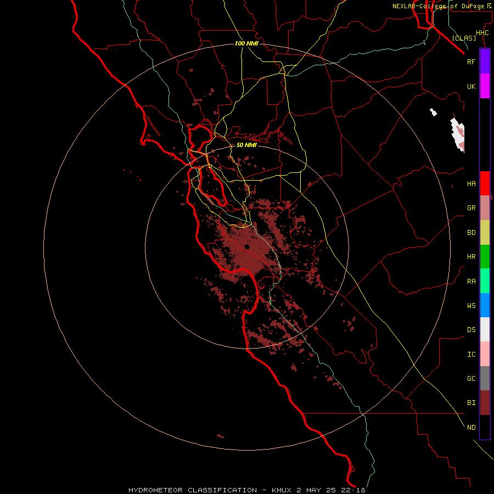Image resolution: width=494 pixels, height=494 pixels.
Task: Click the BI legend label
Action: pyautogui.click(x=471, y=403)
